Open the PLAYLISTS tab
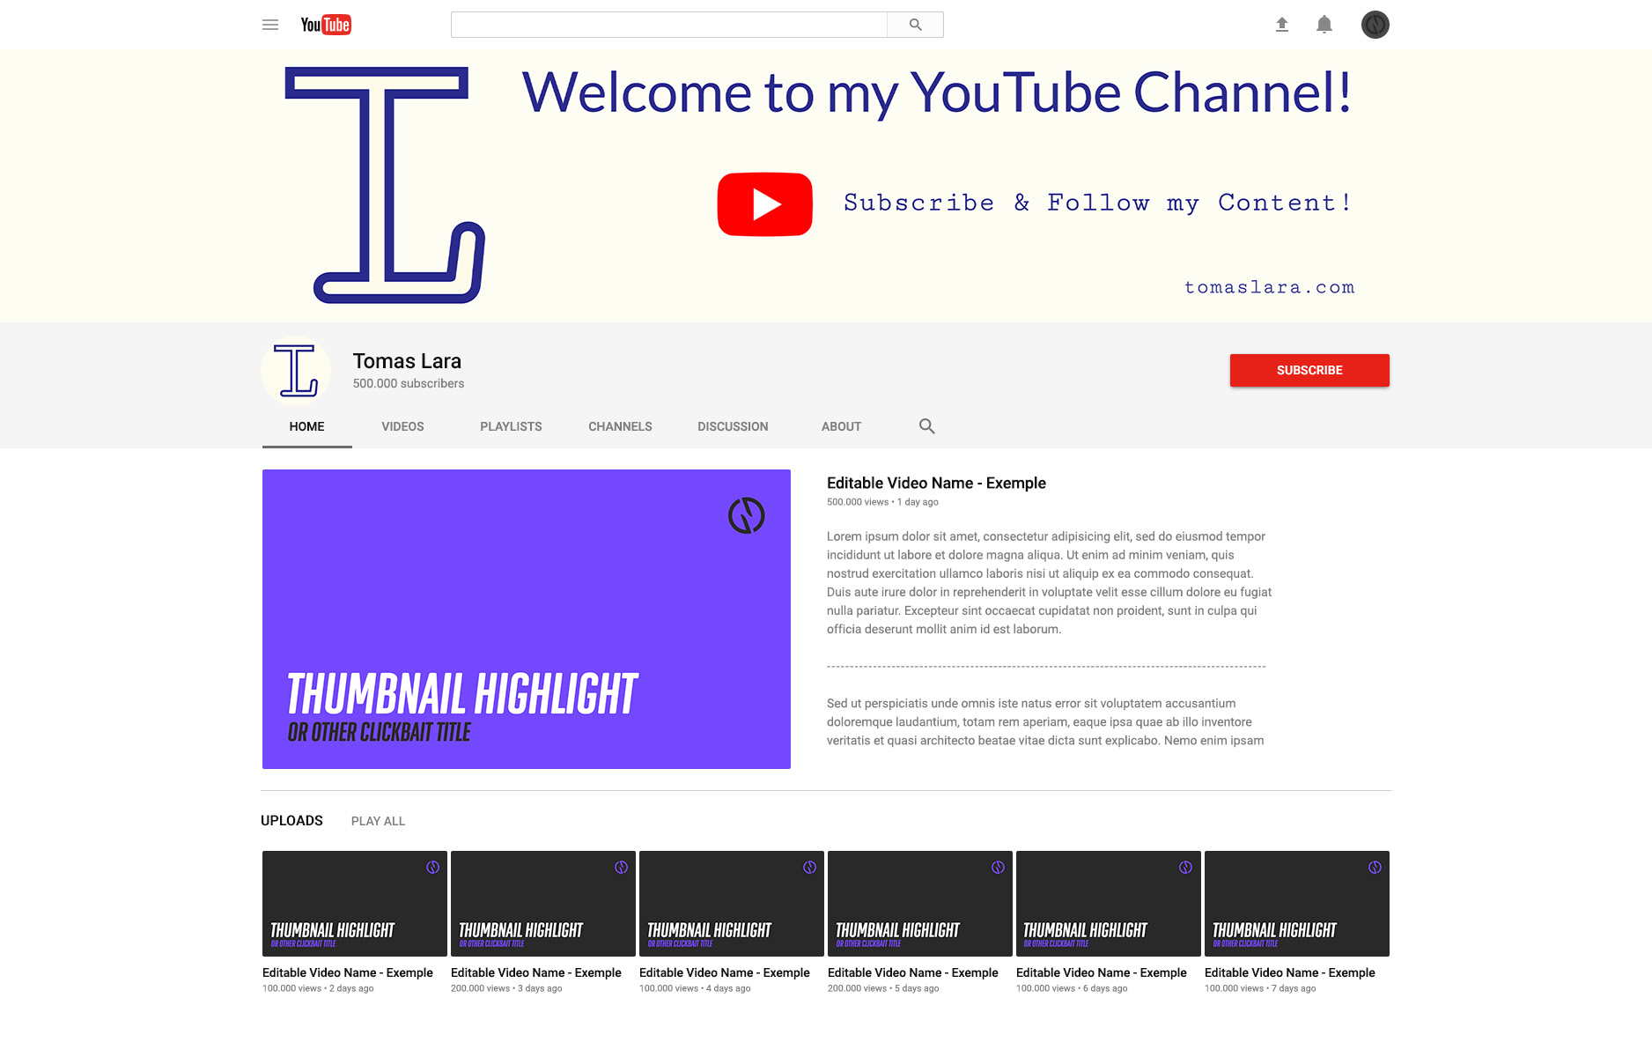This screenshot has height=1057, width=1652. click(511, 426)
